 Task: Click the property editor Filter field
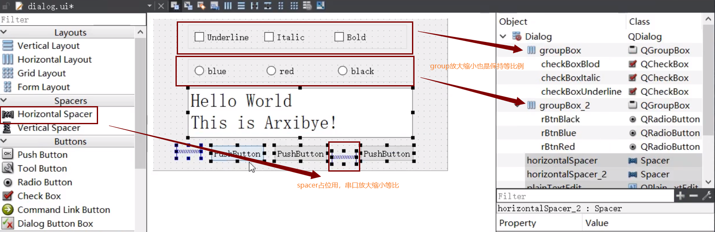pyautogui.click(x=585, y=196)
